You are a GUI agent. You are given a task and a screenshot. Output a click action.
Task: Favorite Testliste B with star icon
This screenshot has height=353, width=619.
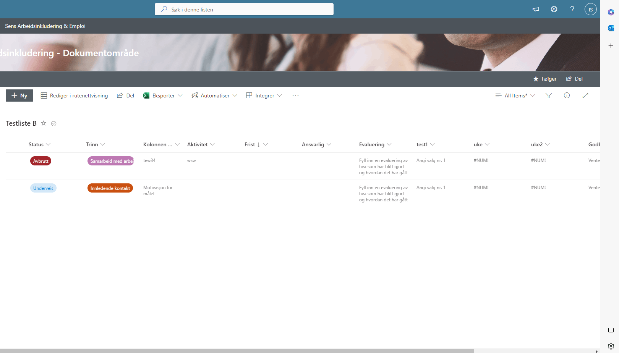[x=44, y=123]
